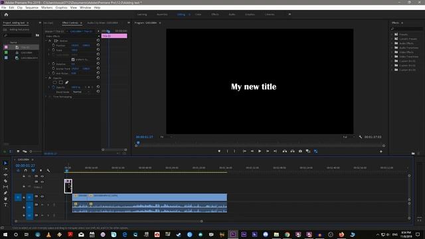
Task: Open Blend Mode dropdown
Action: tap(81, 92)
